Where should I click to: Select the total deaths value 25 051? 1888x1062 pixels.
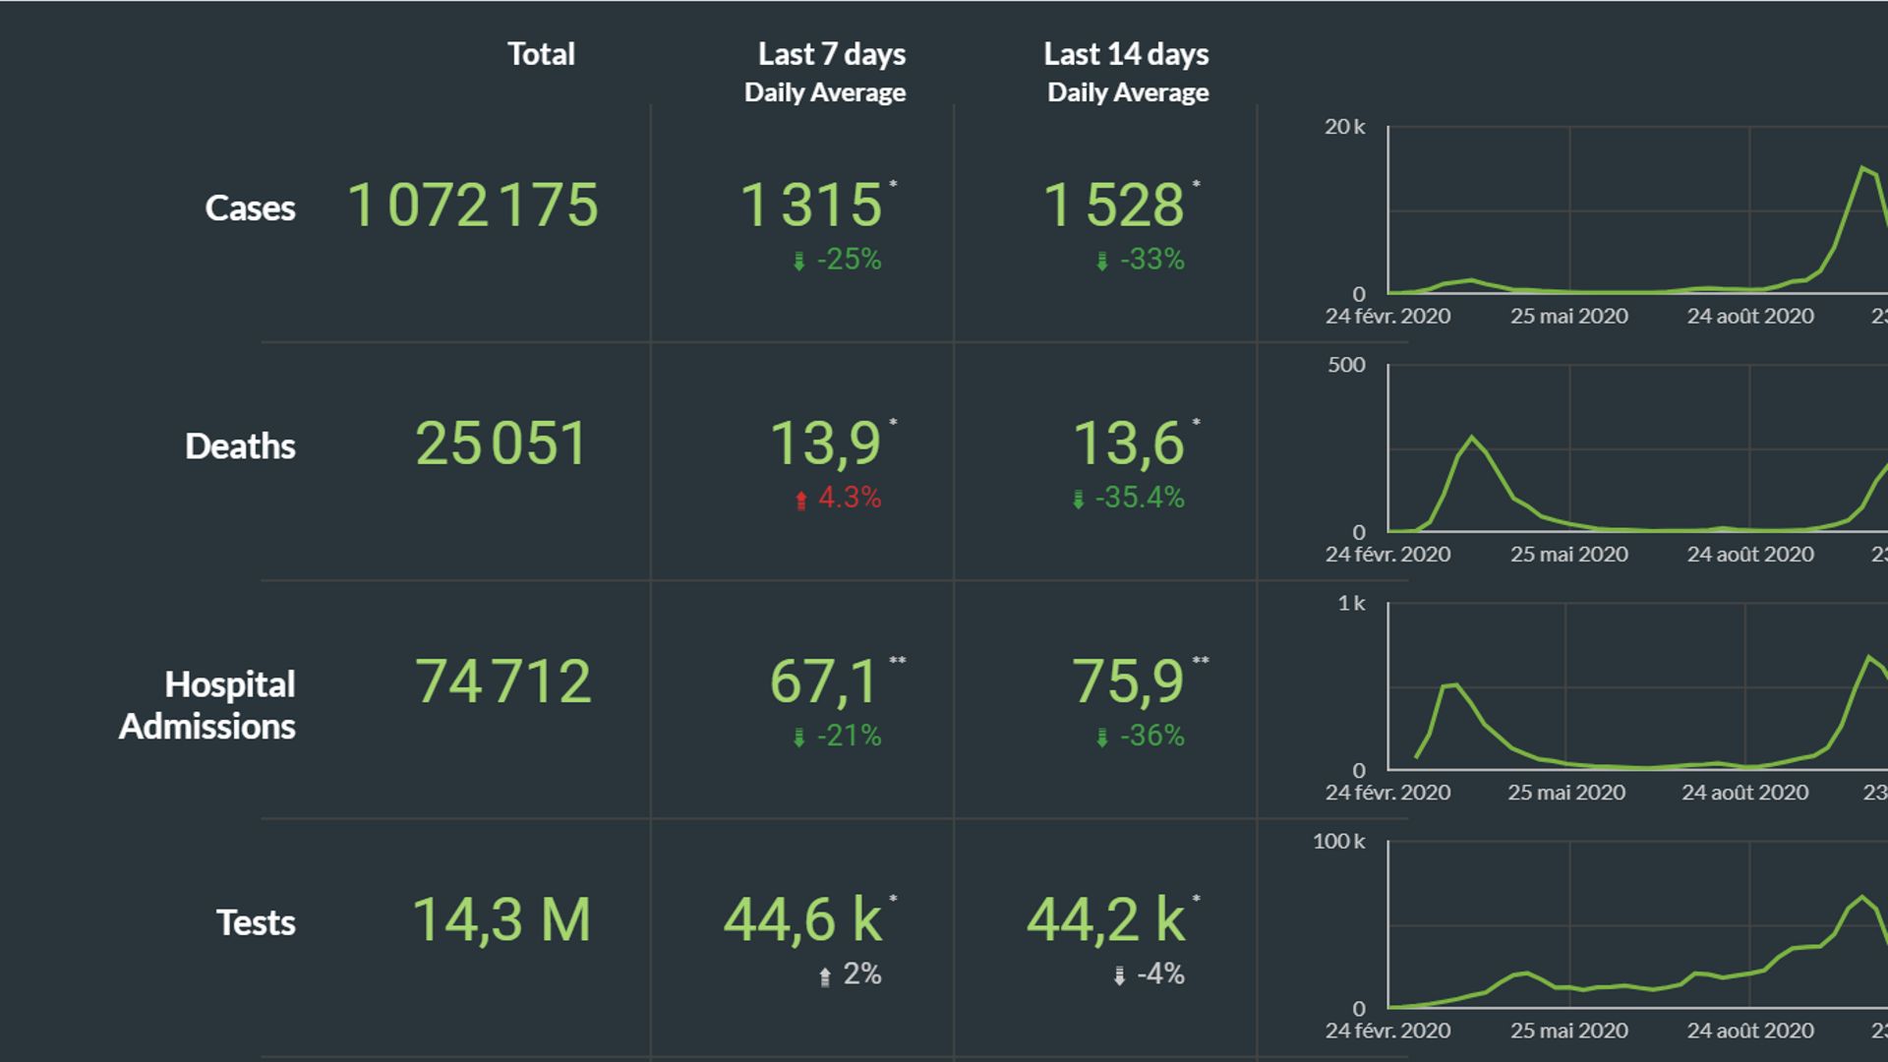501,443
